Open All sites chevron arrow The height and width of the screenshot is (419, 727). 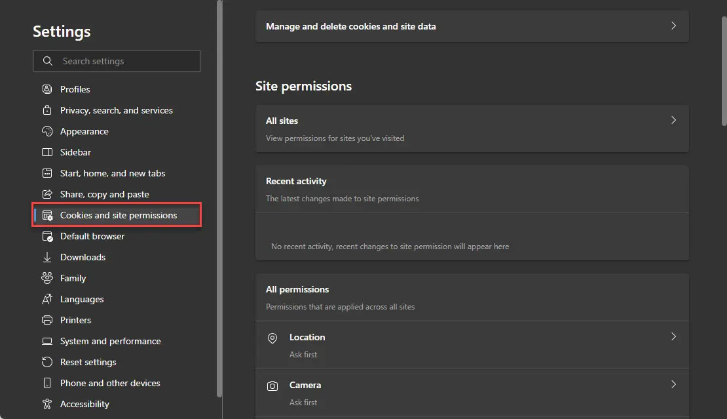click(673, 120)
